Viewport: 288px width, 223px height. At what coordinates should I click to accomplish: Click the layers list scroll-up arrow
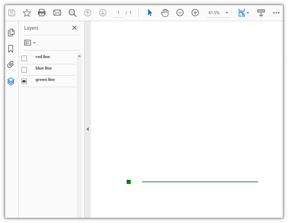[x=79, y=56]
